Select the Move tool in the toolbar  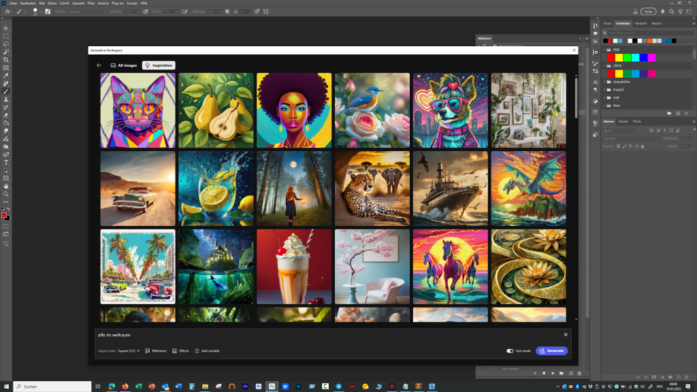pyautogui.click(x=6, y=28)
